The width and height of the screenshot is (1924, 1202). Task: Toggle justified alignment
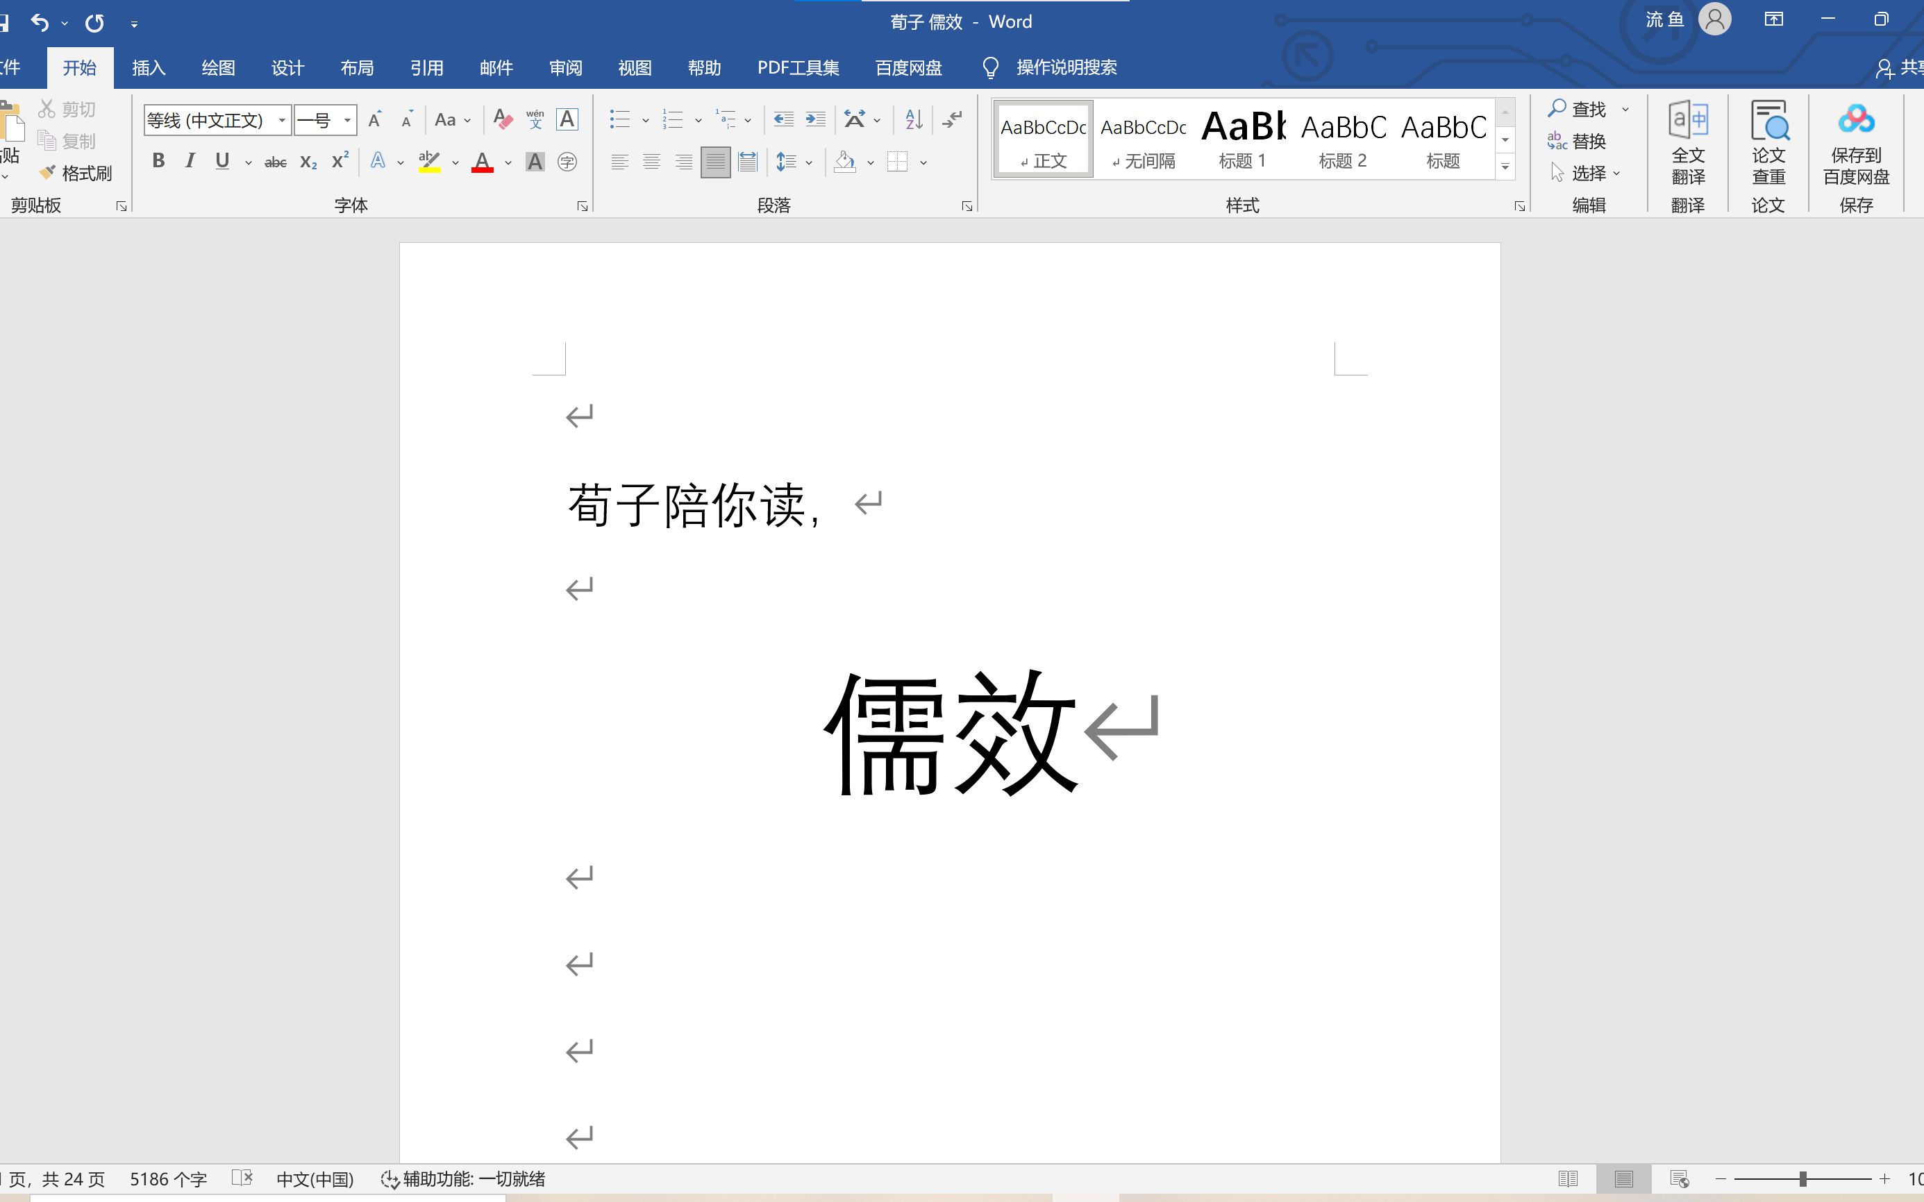pos(715,162)
